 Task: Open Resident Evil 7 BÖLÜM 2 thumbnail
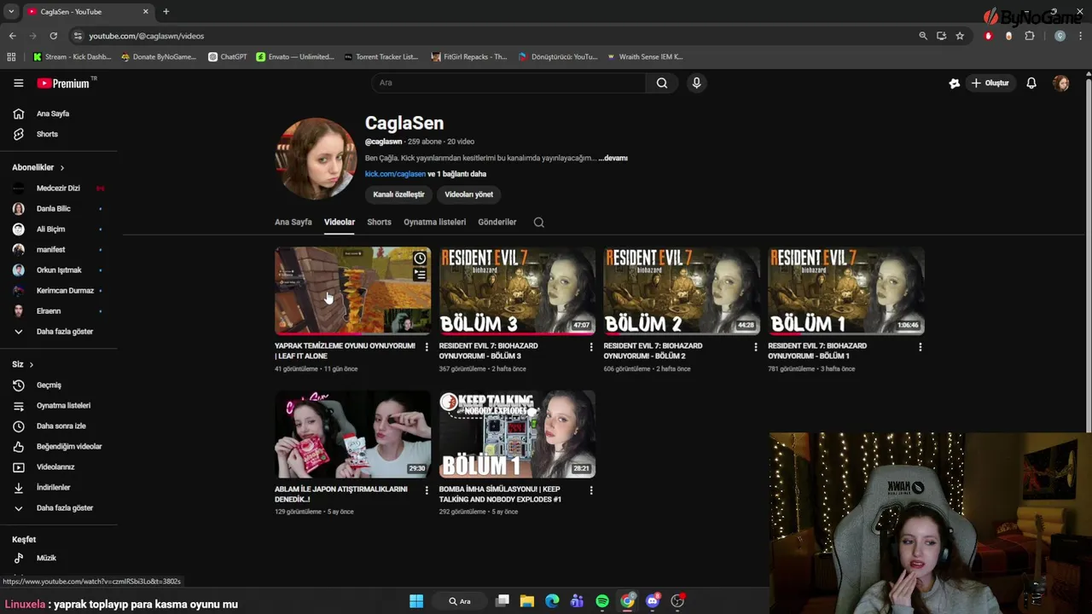pos(682,291)
